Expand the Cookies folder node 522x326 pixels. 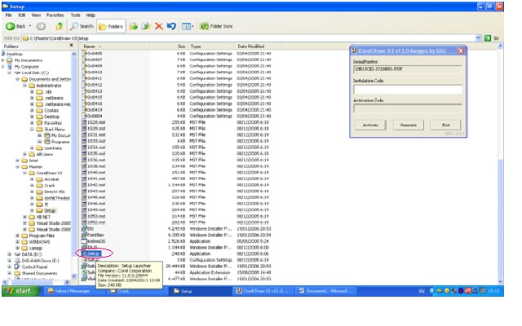tap(33, 111)
